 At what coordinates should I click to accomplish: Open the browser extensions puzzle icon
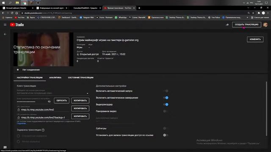pos(259,13)
